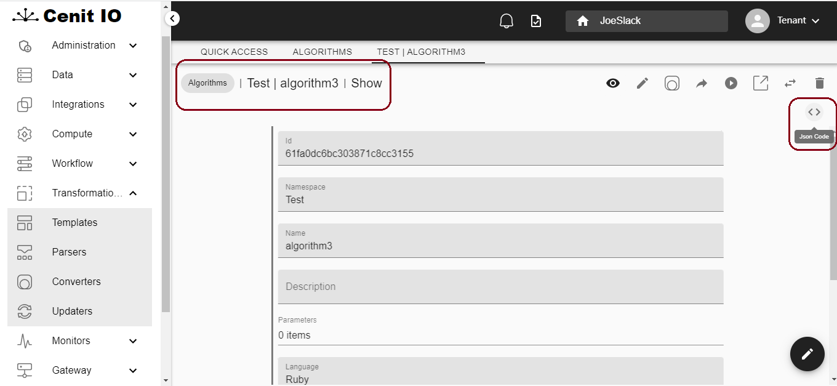The image size is (837, 386).
Task: Click the Transformations dashed square icon
Action: tap(25, 193)
